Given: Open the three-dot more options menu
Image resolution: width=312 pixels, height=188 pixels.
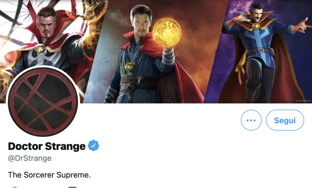Looking at the screenshot, I should 251,120.
